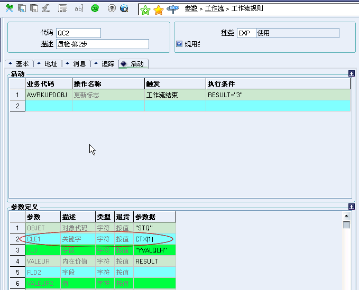Click the 代码 input field with QC2
359x290 pixels.
(x=78, y=33)
